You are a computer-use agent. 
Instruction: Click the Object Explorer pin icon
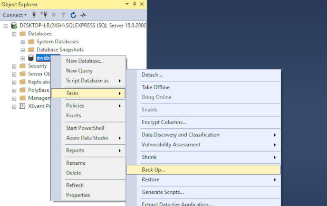(x=134, y=4)
